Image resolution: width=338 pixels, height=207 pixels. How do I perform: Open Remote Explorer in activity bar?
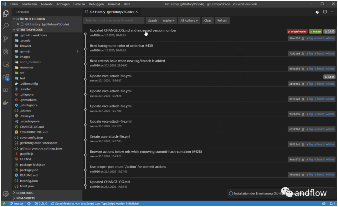6,64
